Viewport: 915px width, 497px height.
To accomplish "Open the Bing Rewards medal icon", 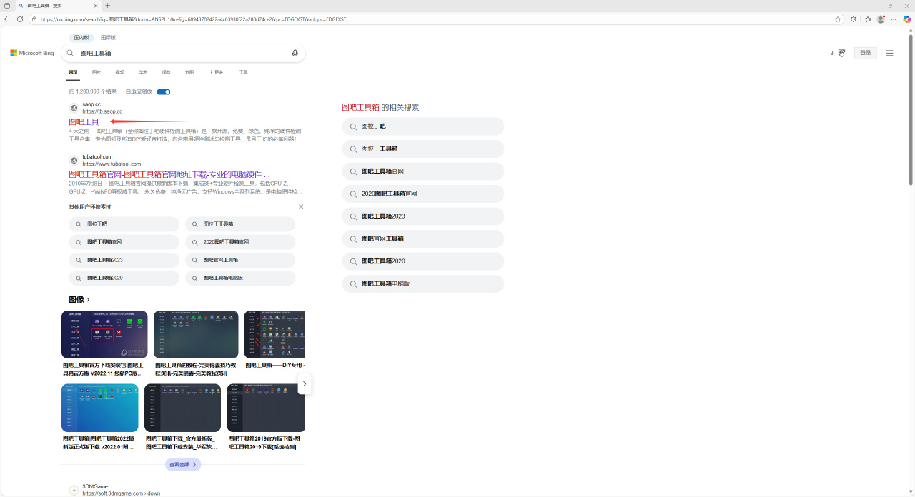I will point(841,53).
